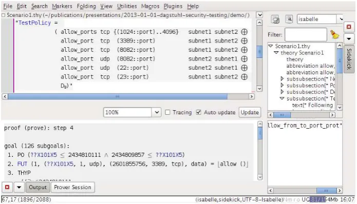Viewport: 357px width, 204px height.
Task: Click the editor scrollbar up arrow
Action: coord(259,23)
